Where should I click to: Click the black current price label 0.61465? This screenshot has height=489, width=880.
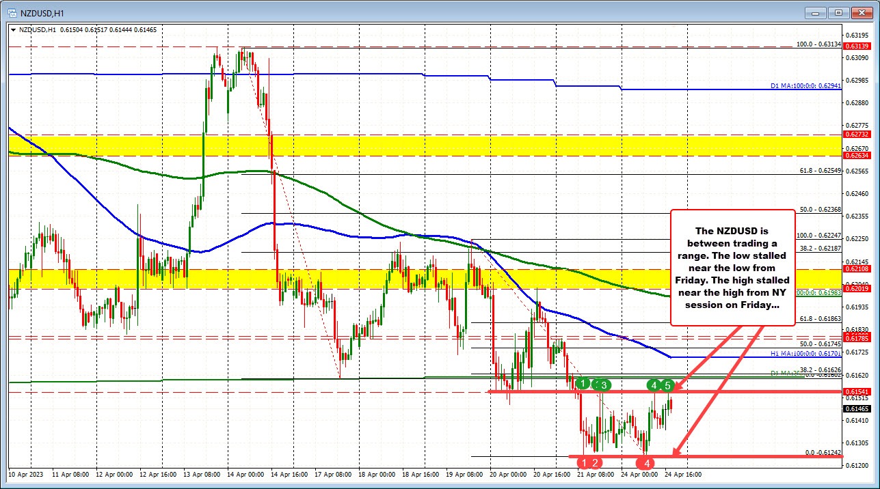pos(856,410)
